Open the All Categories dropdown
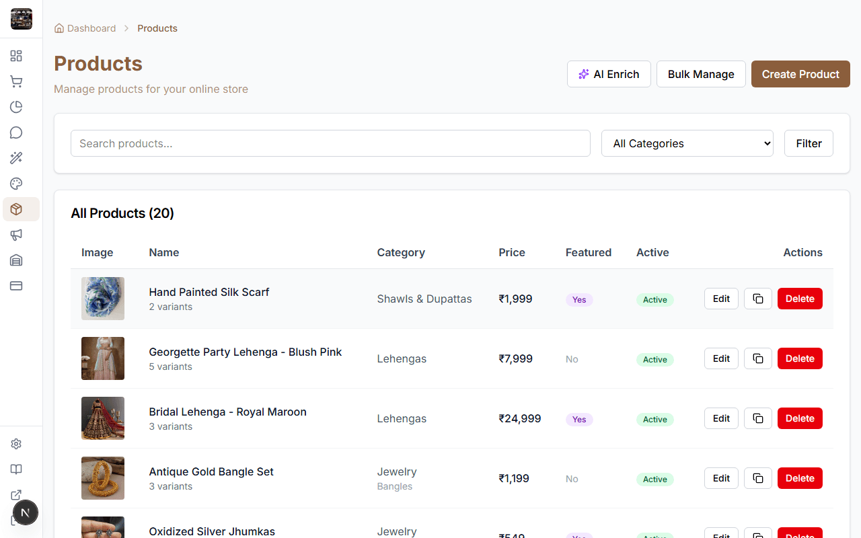861x538 pixels. [x=687, y=143]
